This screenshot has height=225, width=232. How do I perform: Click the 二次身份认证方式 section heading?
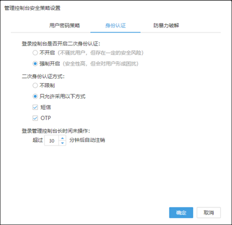click(43, 76)
